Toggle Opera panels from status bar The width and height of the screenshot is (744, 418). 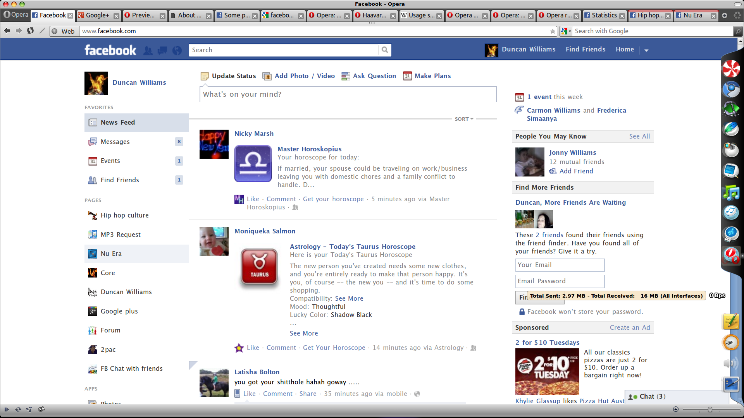pos(7,409)
